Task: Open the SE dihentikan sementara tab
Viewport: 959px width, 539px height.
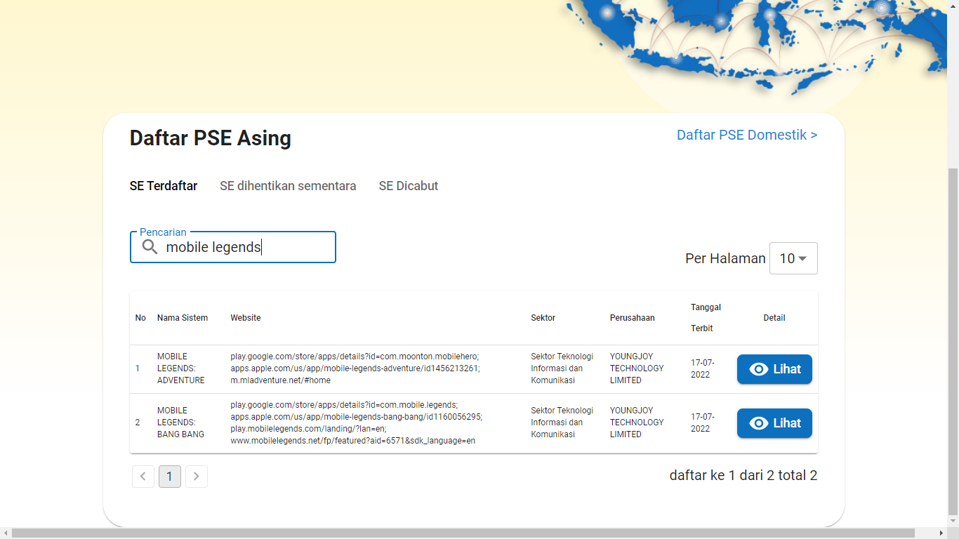Action: click(x=288, y=186)
